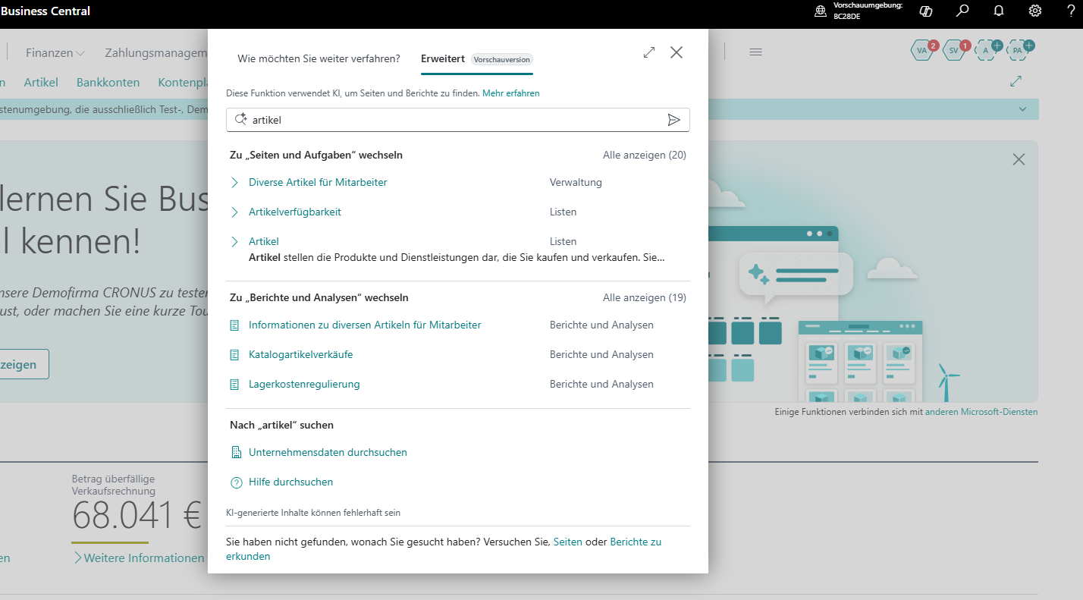Open Katalogartikelverkäufe report
Image resolution: width=1083 pixels, height=600 pixels.
click(x=300, y=354)
